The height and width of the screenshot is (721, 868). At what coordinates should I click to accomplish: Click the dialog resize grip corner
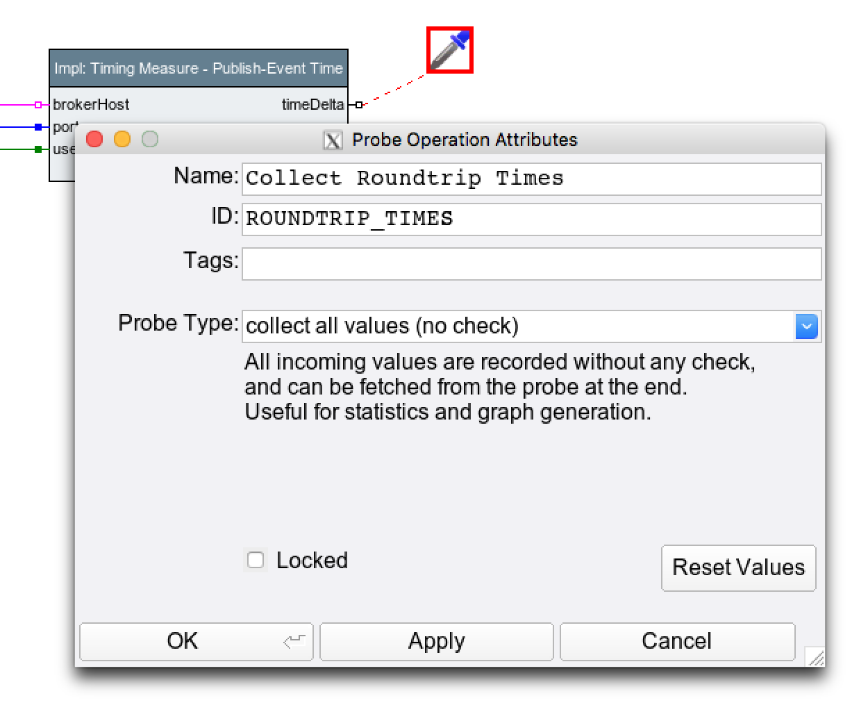point(816,657)
